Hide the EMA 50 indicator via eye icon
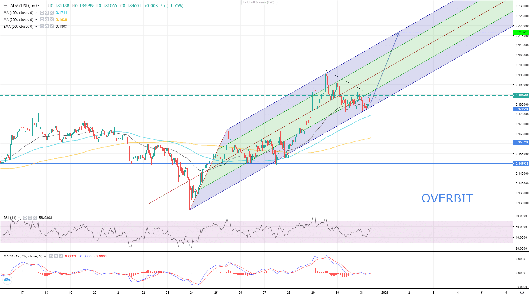This screenshot has width=529, height=294. coord(42,26)
